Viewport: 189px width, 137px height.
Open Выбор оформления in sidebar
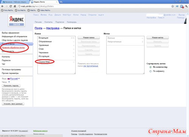[11, 33]
